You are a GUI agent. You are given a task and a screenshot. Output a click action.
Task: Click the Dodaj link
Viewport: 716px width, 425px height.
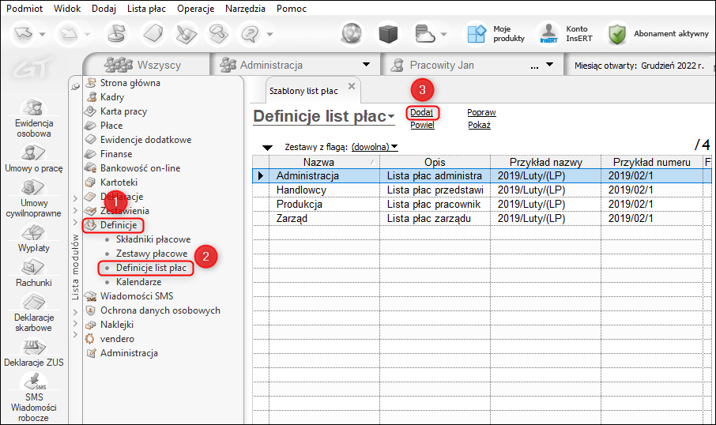pyautogui.click(x=421, y=112)
